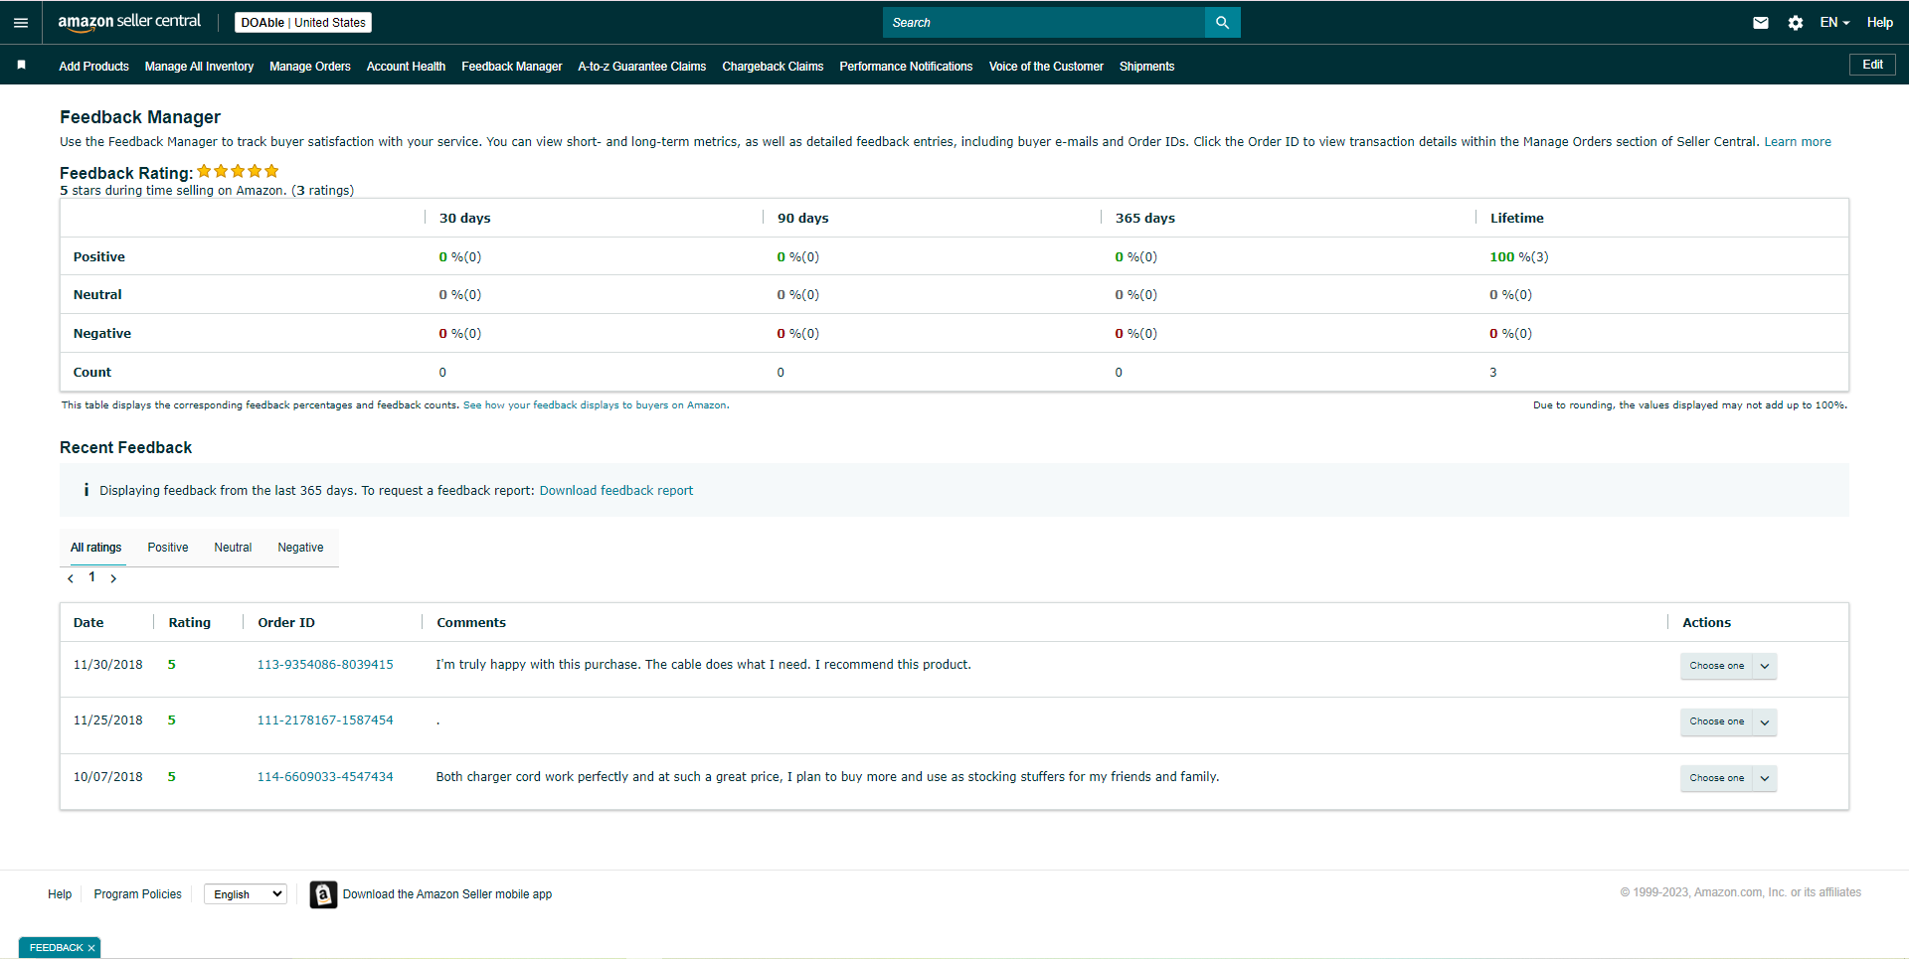The image size is (1909, 959).
Task: Go to the next feedback page arrow
Action: [113, 578]
